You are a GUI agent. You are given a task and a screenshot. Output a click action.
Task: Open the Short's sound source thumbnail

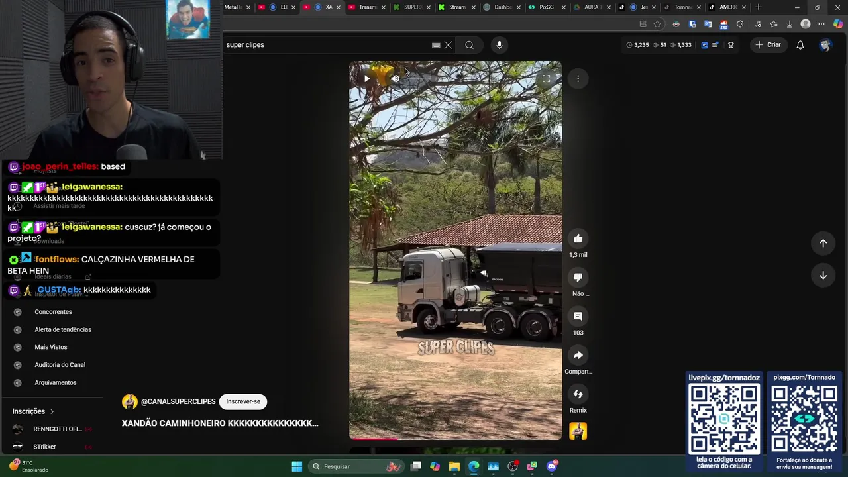578,431
